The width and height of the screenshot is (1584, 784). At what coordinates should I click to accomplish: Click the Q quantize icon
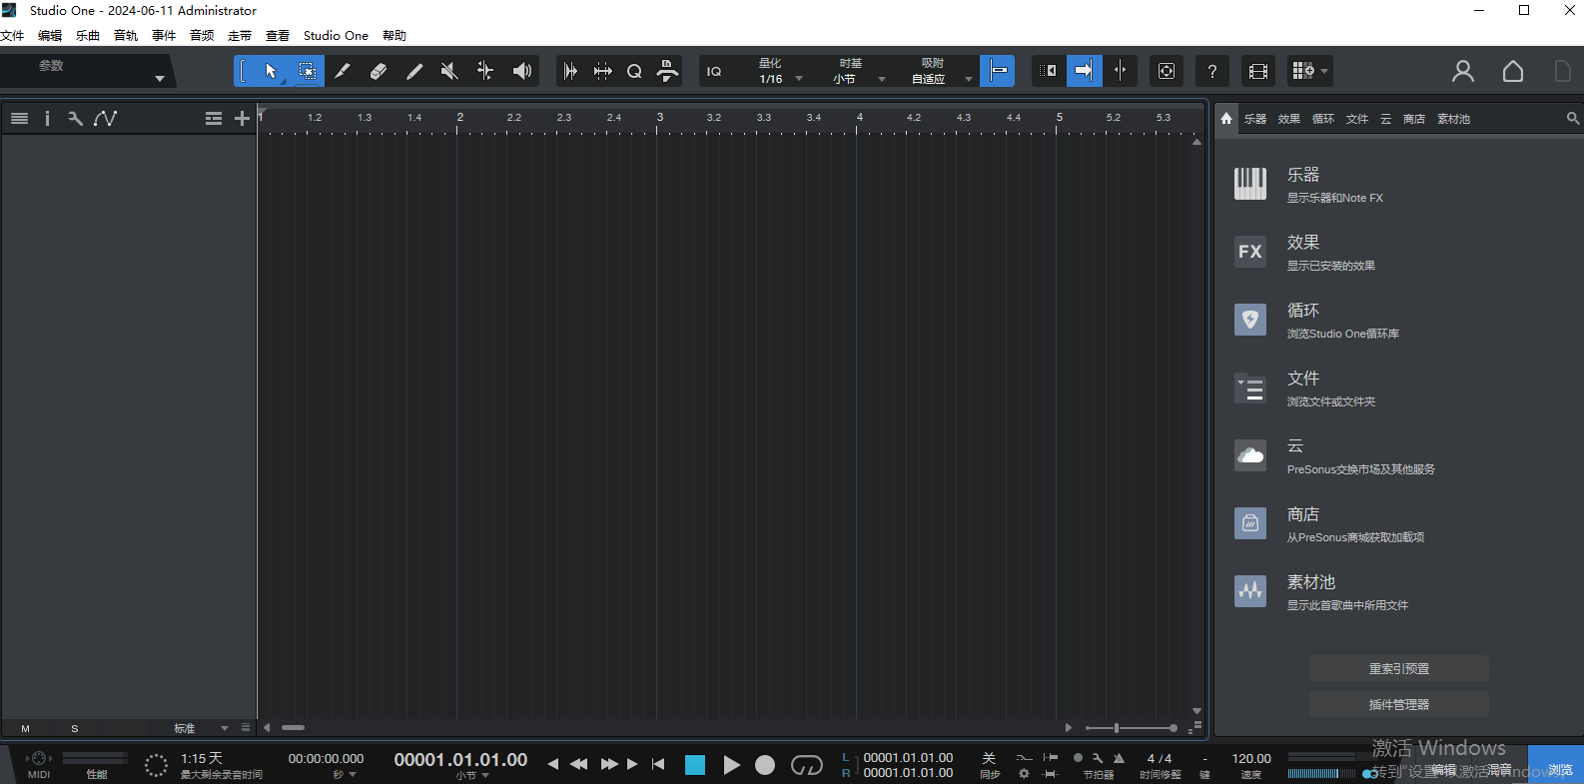[x=634, y=71]
